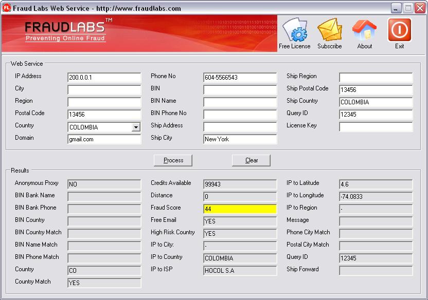Viewport: 428px width, 300px height.
Task: Click the empty City input field
Action: tap(104, 90)
